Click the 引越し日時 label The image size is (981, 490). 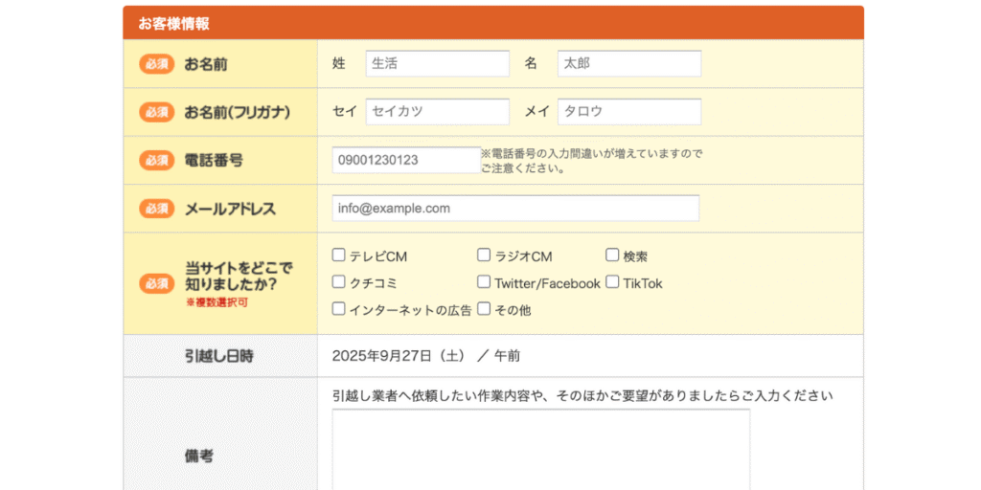click(219, 356)
